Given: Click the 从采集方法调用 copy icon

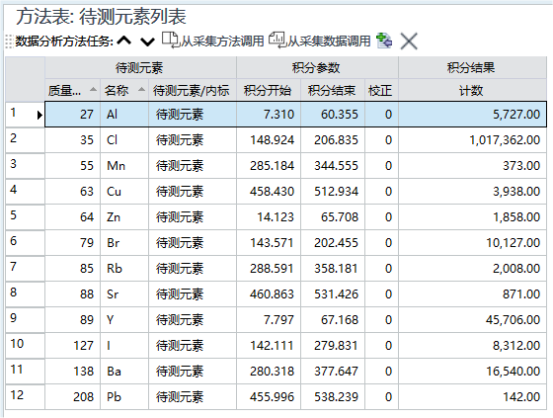Looking at the screenshot, I should 170,41.
